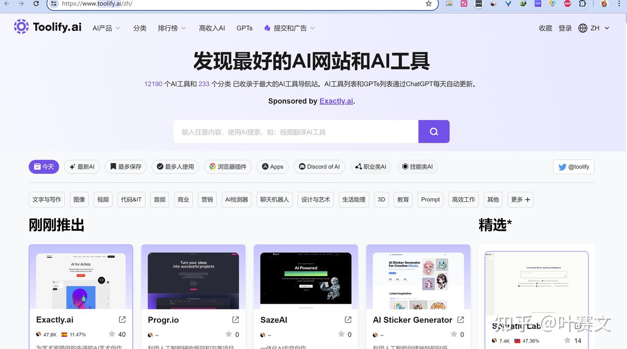Screen dimensions: 627x349
Task: Select the 浏览器插件 filter tab
Action: pos(228,167)
